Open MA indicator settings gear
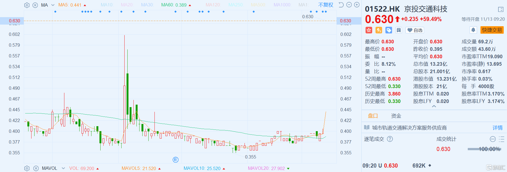507x172 pixels. click(27, 5)
